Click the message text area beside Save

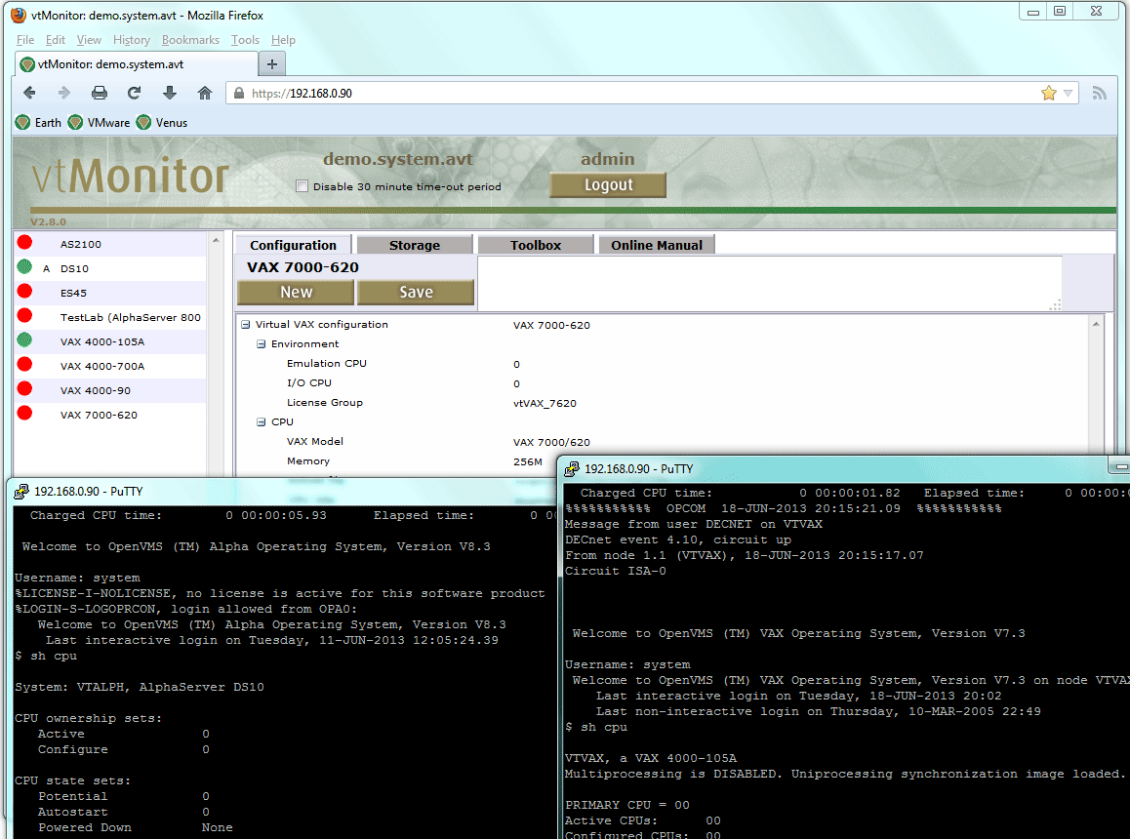(x=770, y=284)
